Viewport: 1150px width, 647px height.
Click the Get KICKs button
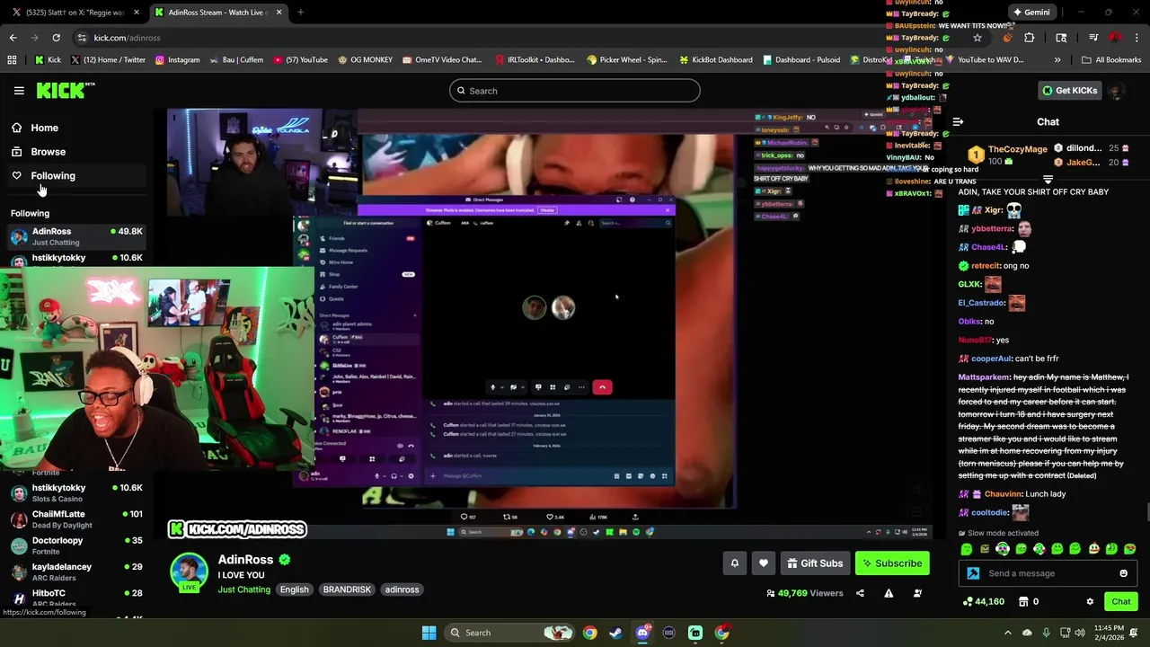tap(1069, 91)
